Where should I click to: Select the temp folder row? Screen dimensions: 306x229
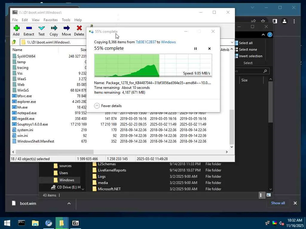click(21, 62)
